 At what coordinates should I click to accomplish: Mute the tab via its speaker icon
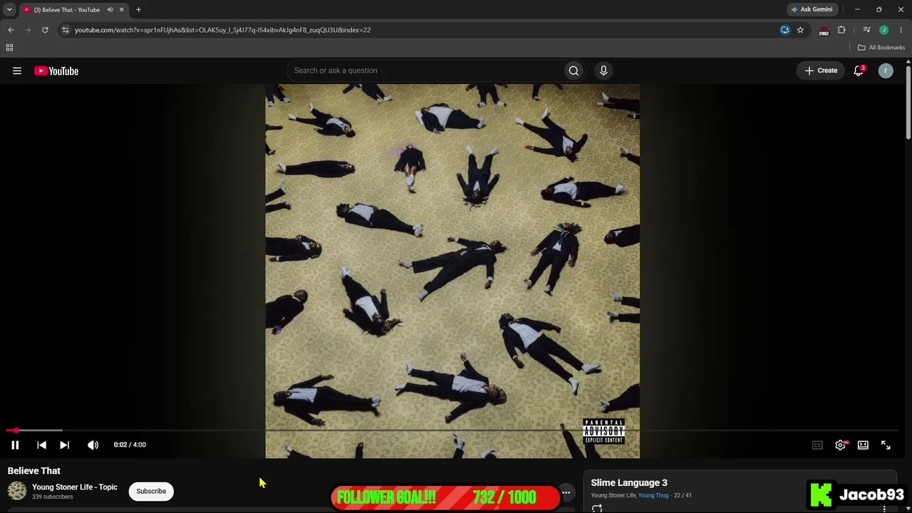click(x=110, y=10)
